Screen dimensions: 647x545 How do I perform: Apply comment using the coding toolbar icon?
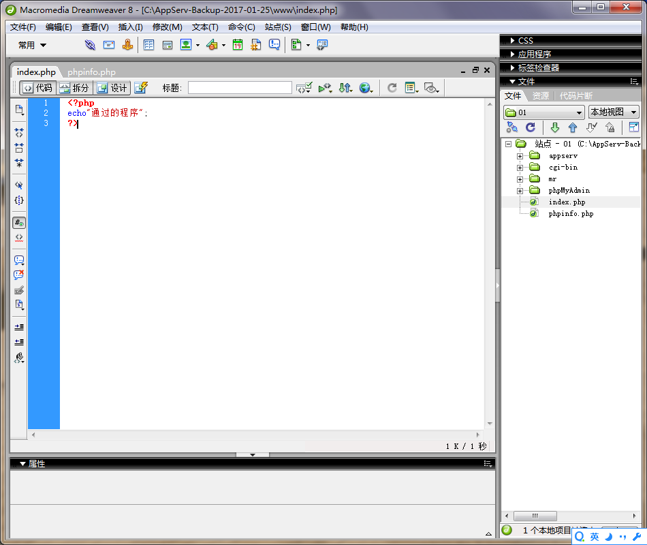19,260
